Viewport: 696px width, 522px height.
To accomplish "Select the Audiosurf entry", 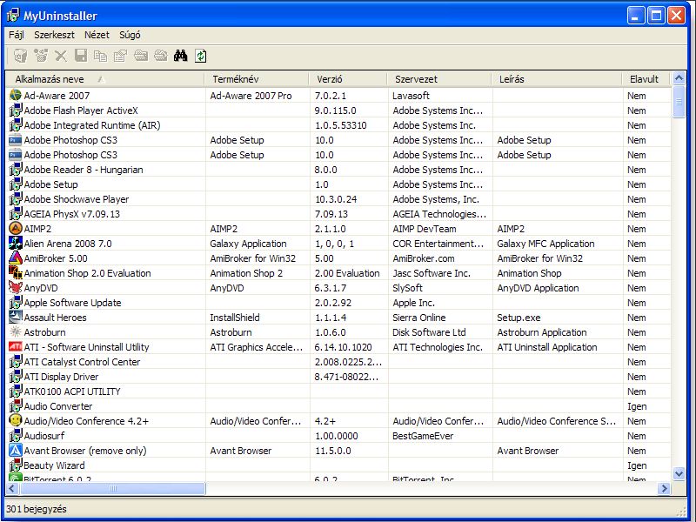I will pos(44,436).
